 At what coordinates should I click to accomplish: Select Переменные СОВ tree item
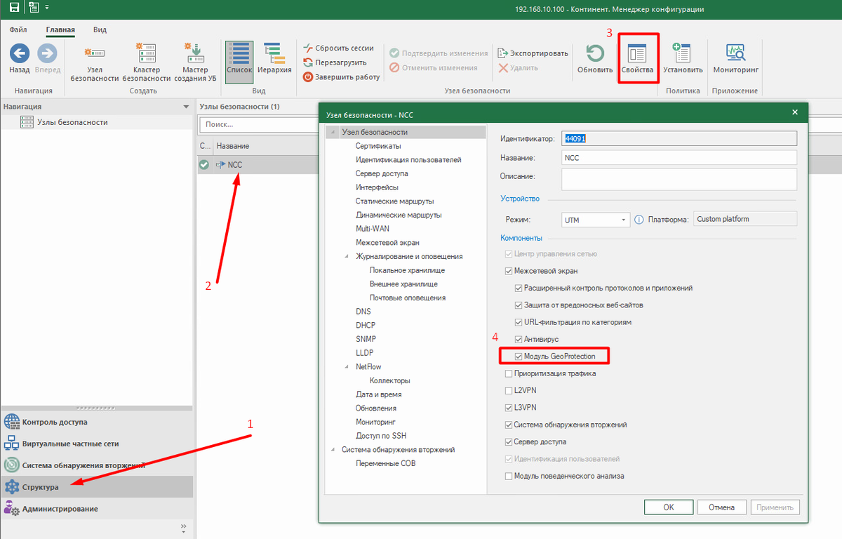(x=386, y=463)
